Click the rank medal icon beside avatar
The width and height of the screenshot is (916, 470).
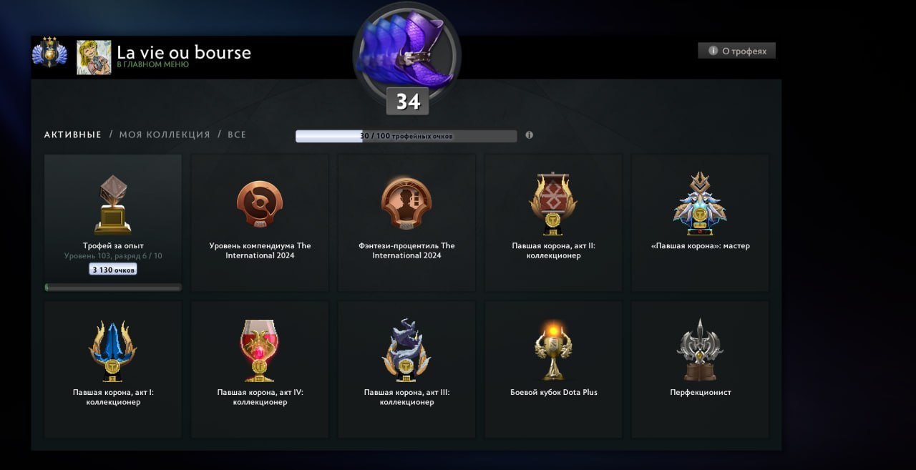click(49, 53)
